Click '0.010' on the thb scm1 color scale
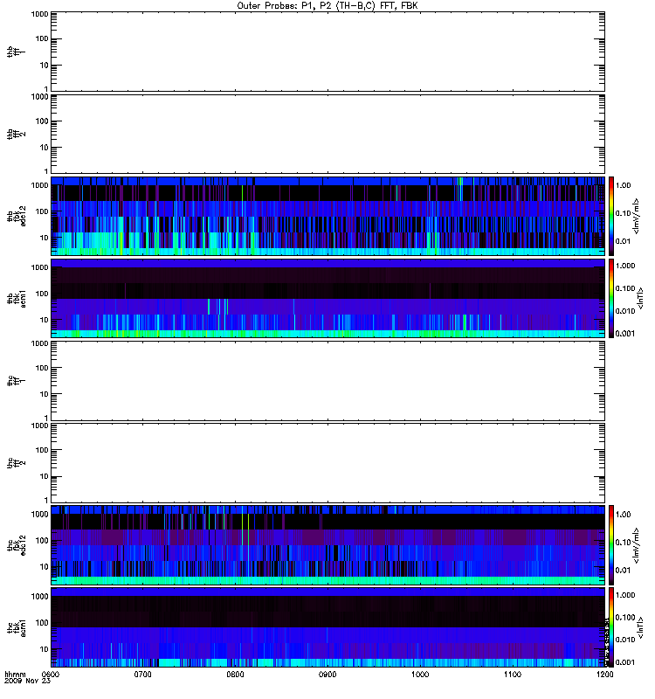Image resolution: width=655 pixels, height=699 pixels. tap(625, 311)
